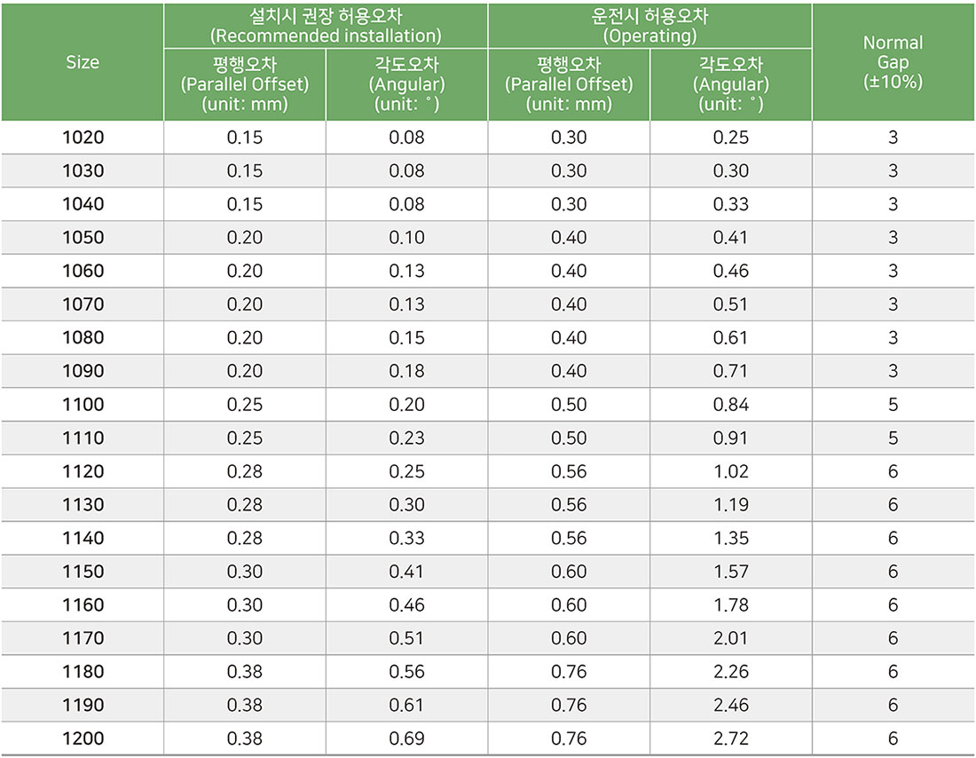Select the 0.18 recommended angular cell
The width and height of the screenshot is (976, 758).
pos(406,371)
